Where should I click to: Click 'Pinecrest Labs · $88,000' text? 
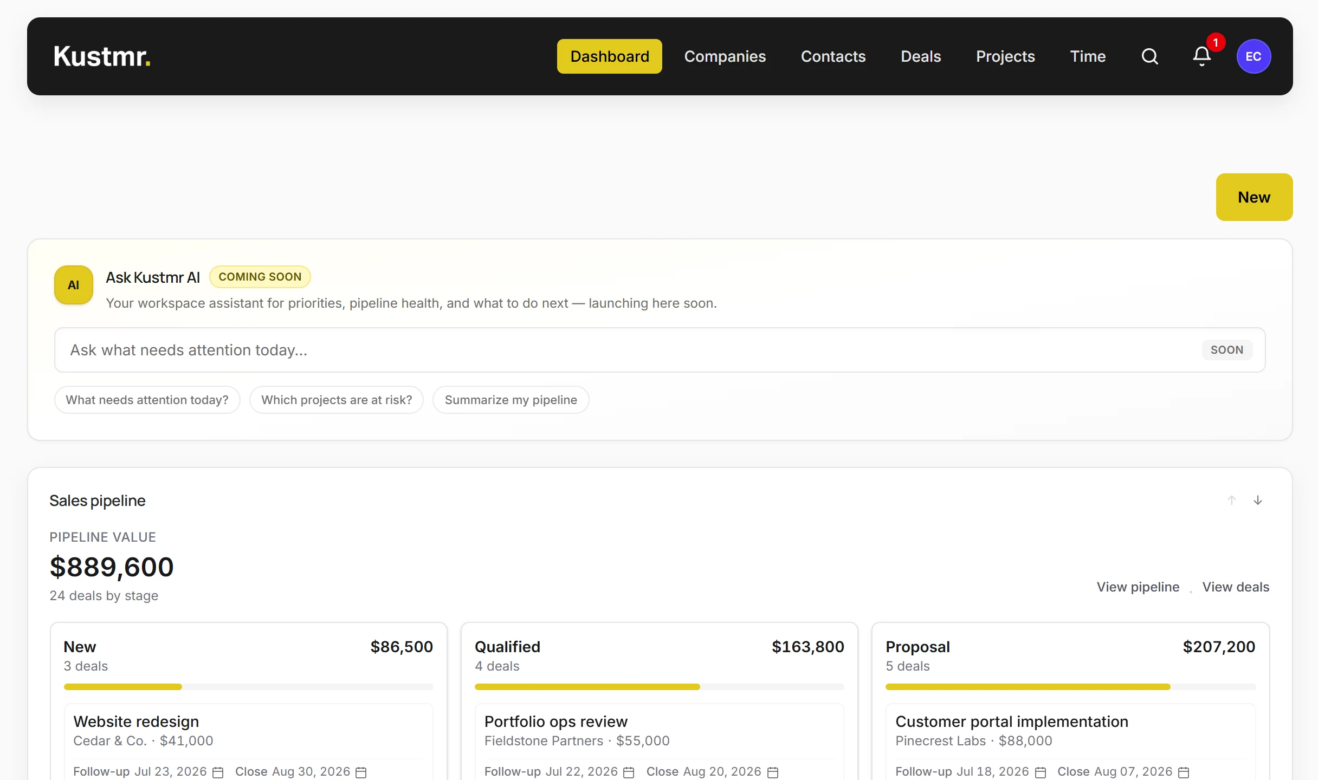pos(973,741)
